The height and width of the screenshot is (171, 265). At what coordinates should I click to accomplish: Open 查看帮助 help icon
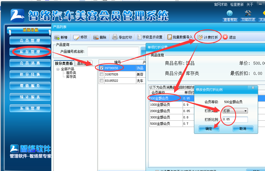click(x=230, y=13)
